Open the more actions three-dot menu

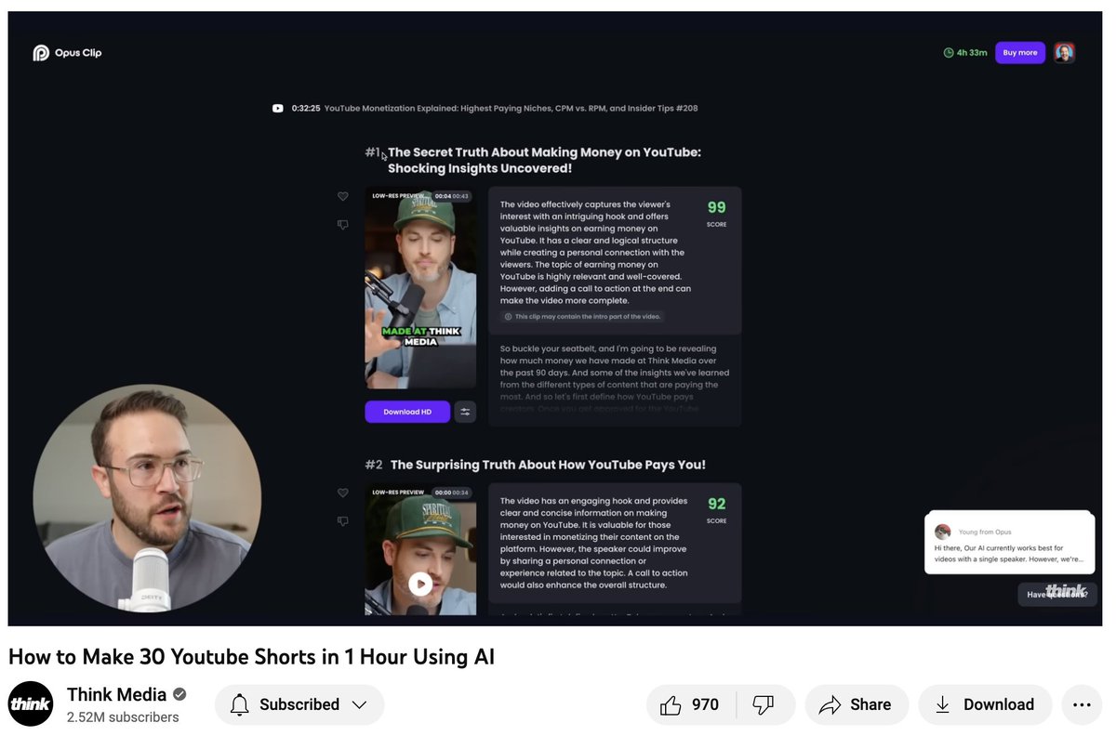pyautogui.click(x=1082, y=704)
